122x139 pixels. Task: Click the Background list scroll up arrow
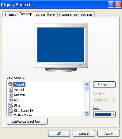pyautogui.click(x=86, y=84)
